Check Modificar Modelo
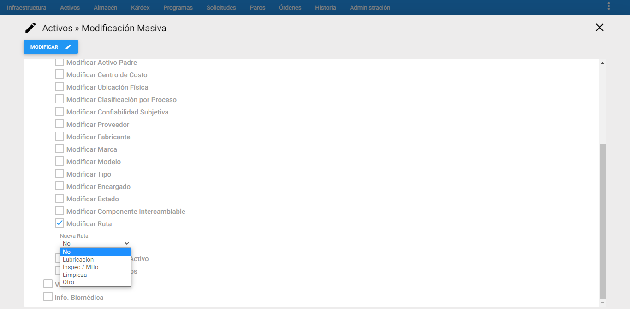The image size is (630, 309). pos(59,161)
